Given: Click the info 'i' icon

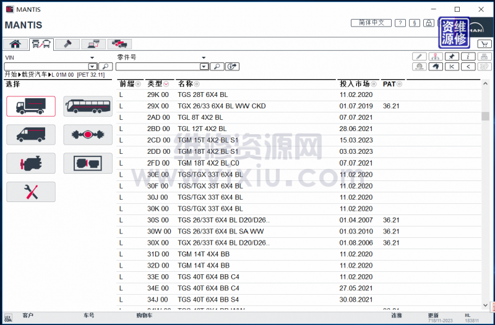Looking at the screenshot, I should click(x=468, y=56).
